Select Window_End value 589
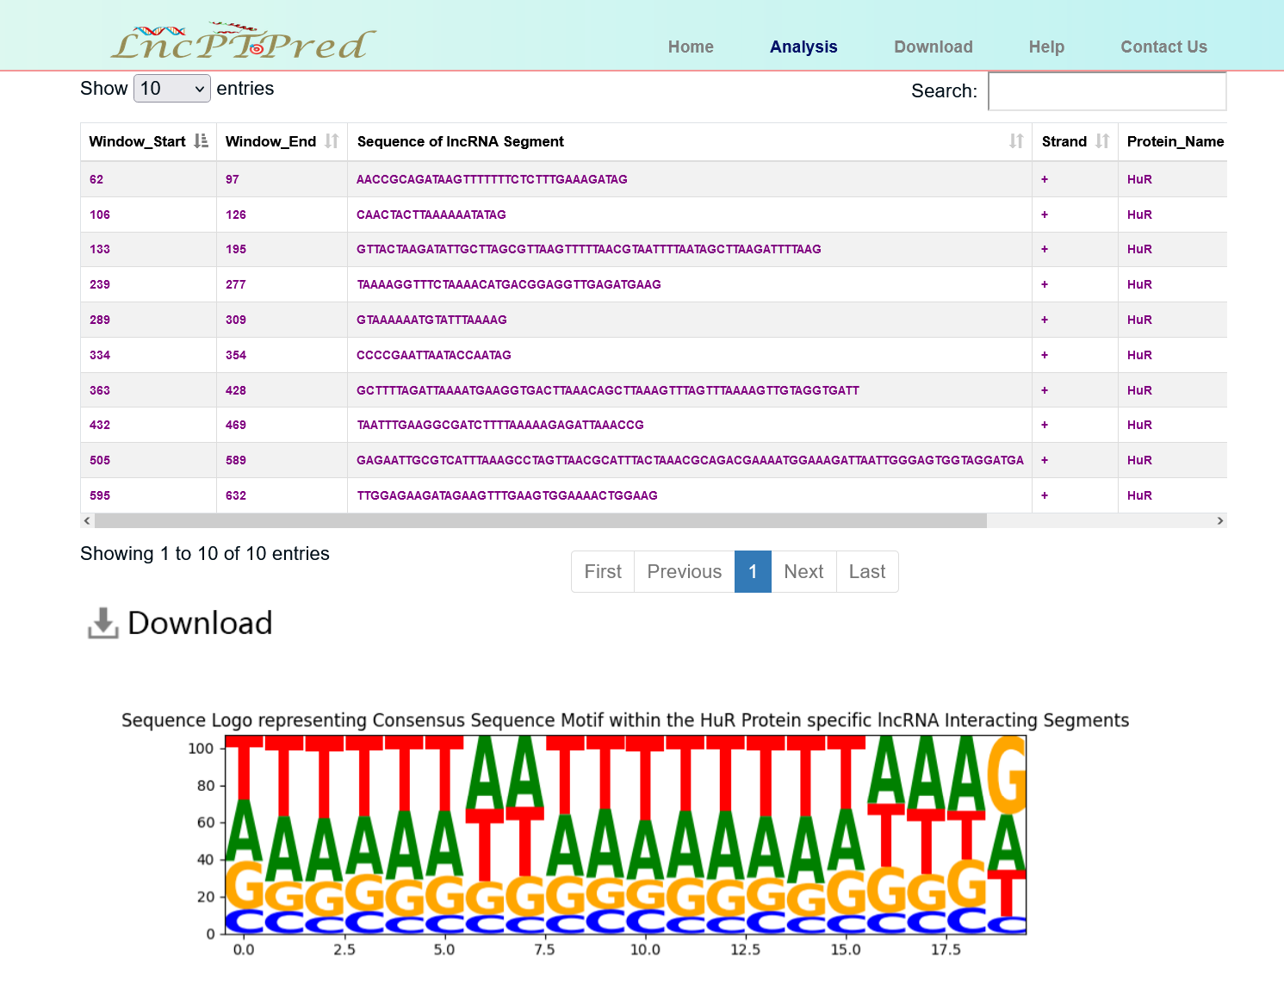 pos(236,460)
